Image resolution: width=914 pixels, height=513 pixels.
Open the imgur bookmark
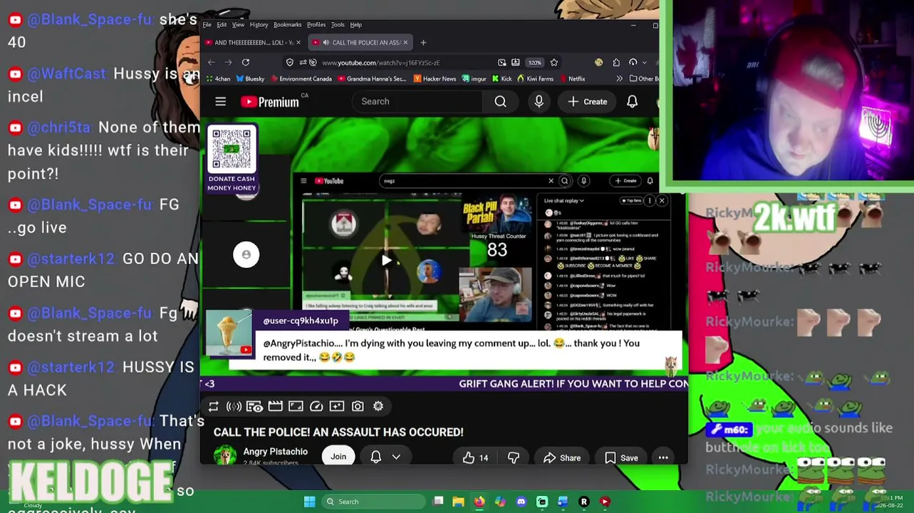click(x=474, y=79)
